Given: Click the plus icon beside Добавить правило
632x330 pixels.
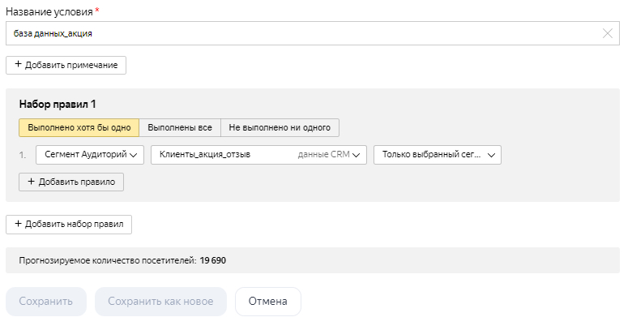Looking at the screenshot, I should pyautogui.click(x=31, y=182).
